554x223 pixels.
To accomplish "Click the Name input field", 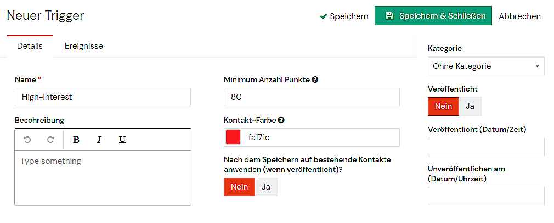I will tap(103, 97).
